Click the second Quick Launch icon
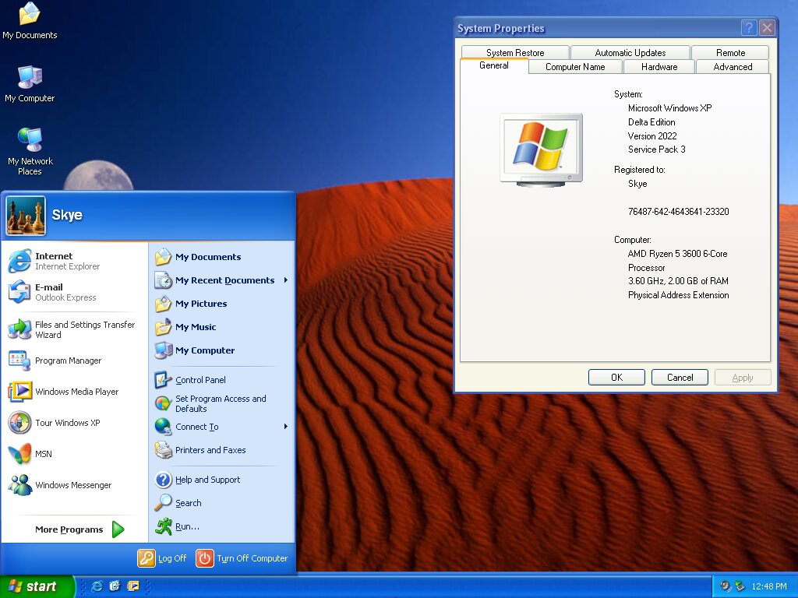This screenshot has width=798, height=598. [115, 586]
